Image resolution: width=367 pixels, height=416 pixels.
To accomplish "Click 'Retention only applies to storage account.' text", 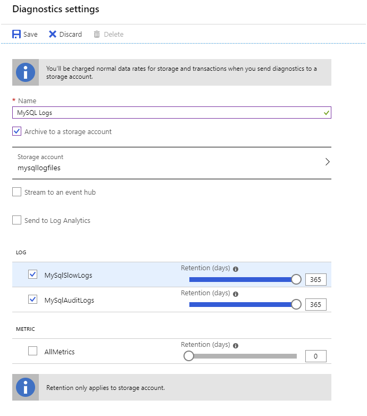I will pos(105,388).
